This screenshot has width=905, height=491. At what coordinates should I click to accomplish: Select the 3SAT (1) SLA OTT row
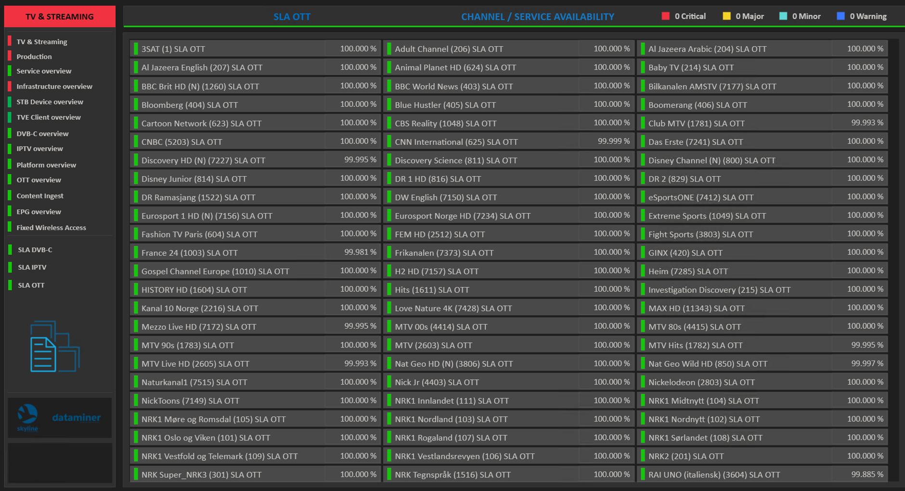coord(255,49)
